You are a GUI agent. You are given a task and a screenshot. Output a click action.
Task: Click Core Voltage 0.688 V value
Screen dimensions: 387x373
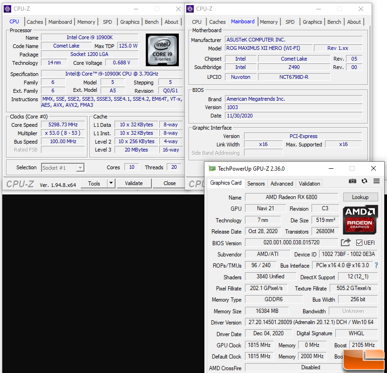click(x=122, y=62)
